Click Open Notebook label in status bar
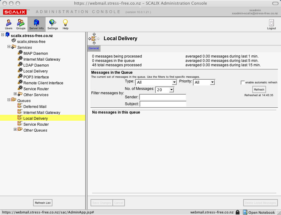Image resolution: width=281 pixels, height=215 pixels. click(x=262, y=212)
